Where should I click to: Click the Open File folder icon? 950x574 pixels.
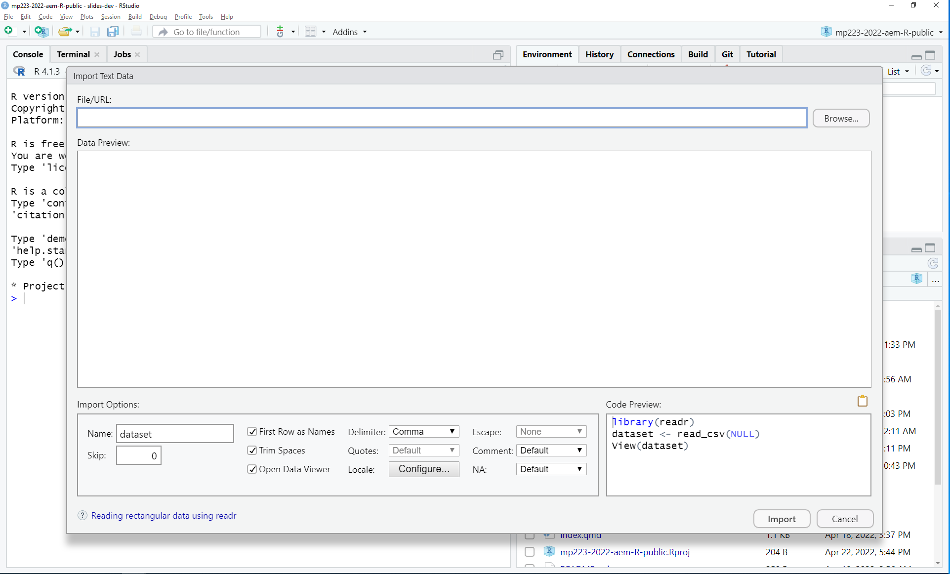(64, 32)
